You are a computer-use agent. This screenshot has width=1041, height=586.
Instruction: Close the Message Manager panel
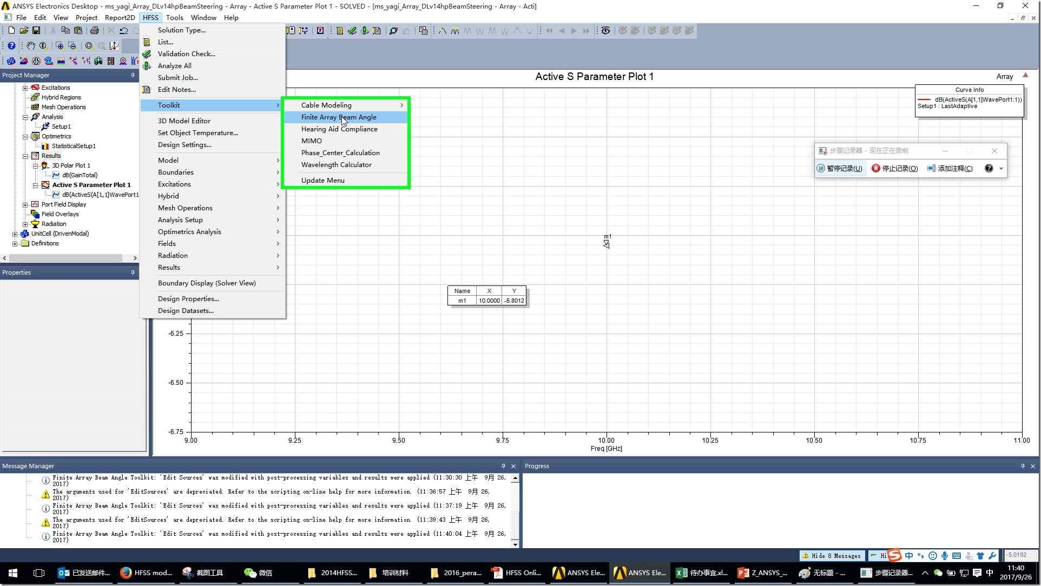point(513,466)
